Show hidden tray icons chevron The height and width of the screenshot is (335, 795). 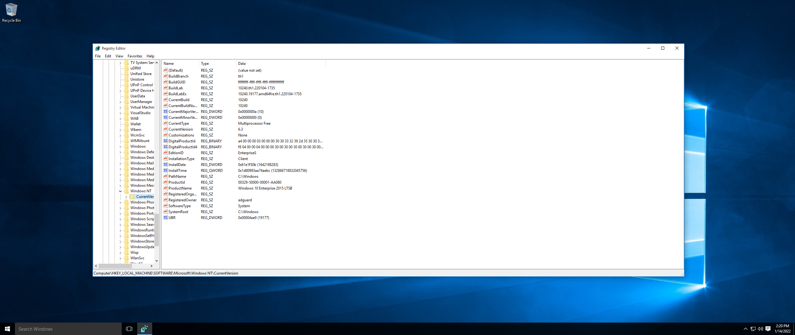[x=746, y=329]
